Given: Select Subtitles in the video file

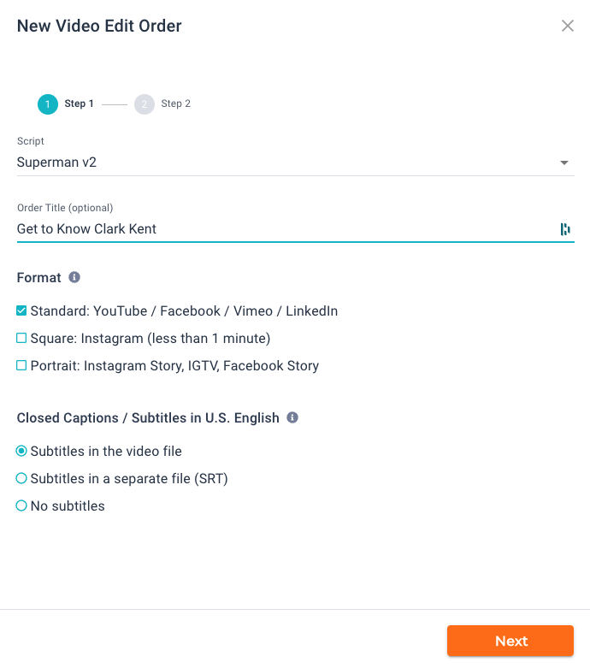Looking at the screenshot, I should (x=21, y=451).
